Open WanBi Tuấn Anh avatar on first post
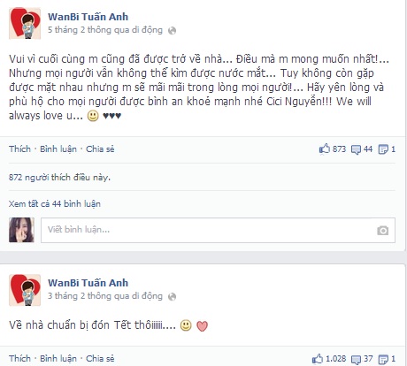 [25, 23]
